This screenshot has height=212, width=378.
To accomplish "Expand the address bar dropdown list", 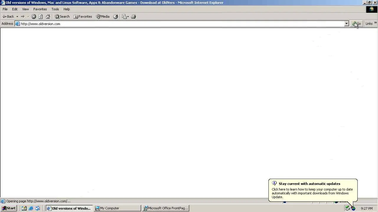I will point(346,24).
